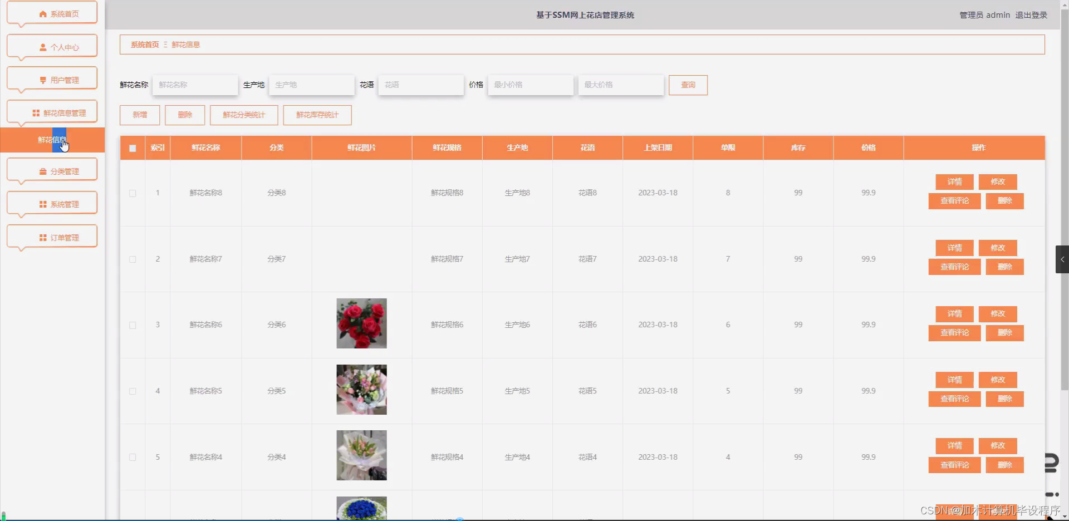
Task: Expand the 鲜花信息管理 submenu
Action: point(60,112)
